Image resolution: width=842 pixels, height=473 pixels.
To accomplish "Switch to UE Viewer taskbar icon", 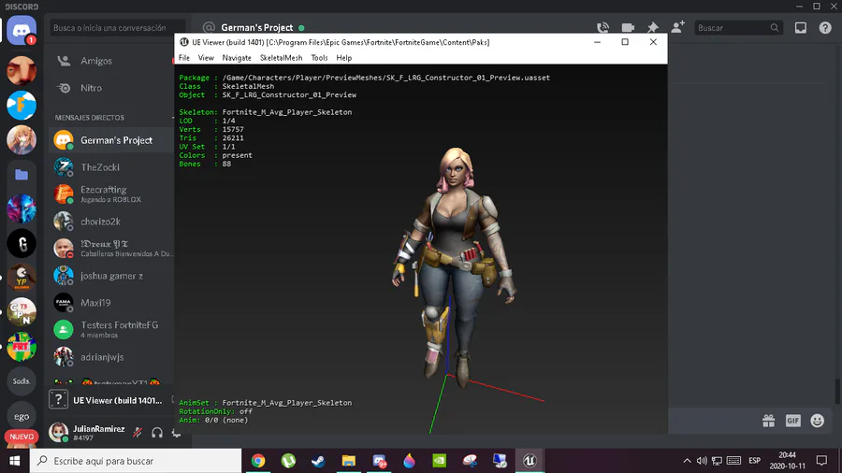I will coord(530,461).
